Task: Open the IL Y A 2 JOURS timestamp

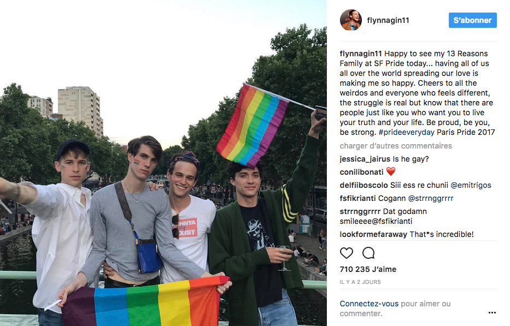Action: click(360, 282)
